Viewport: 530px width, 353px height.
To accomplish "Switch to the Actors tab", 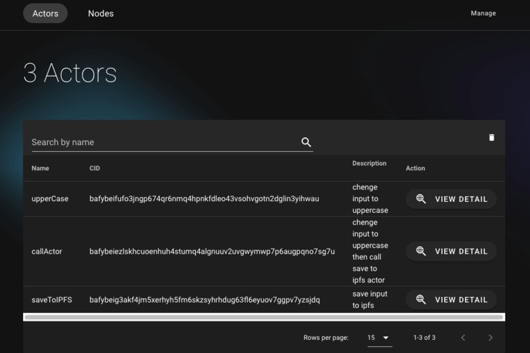I will 45,14.
